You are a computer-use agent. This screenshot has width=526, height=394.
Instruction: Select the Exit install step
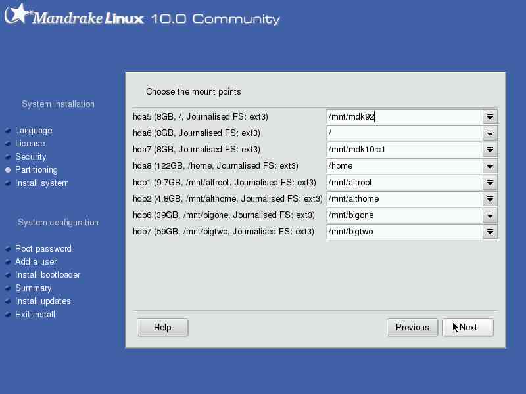coord(35,315)
